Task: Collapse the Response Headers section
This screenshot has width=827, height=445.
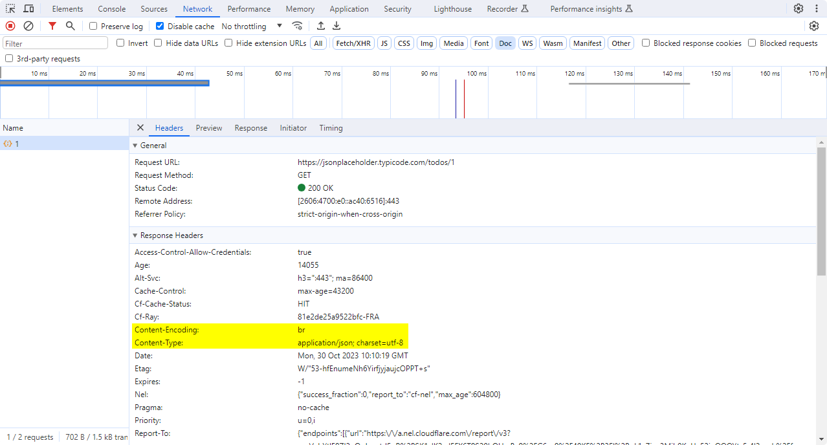Action: click(135, 235)
